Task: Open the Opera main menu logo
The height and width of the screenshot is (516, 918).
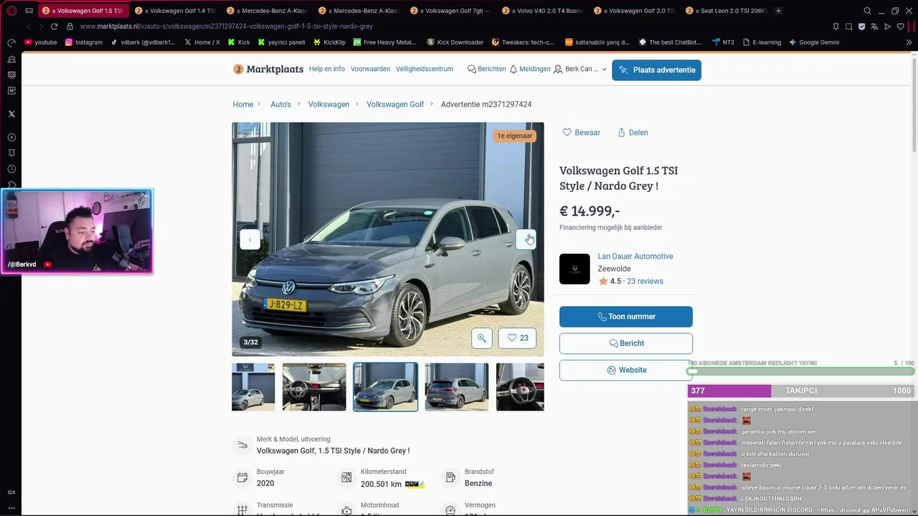Action: click(x=11, y=11)
